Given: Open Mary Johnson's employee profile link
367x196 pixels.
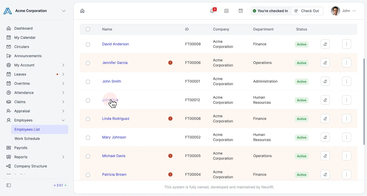Looking at the screenshot, I should click(x=114, y=137).
